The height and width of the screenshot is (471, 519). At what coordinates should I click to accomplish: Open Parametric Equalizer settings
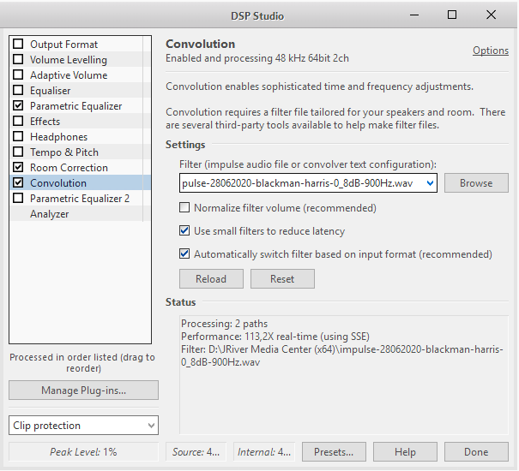click(x=76, y=106)
